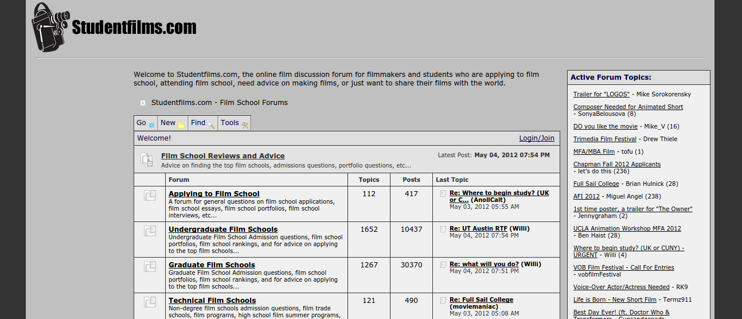
Task: Open Chapman Fall 2012 Applicants topic
Action: [617, 164]
